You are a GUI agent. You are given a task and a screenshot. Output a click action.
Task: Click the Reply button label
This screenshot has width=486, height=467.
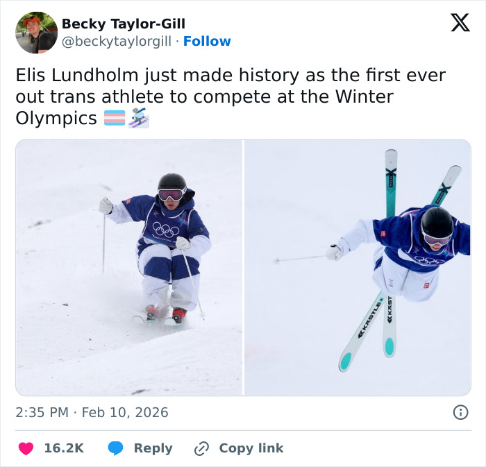pyautogui.click(x=153, y=448)
